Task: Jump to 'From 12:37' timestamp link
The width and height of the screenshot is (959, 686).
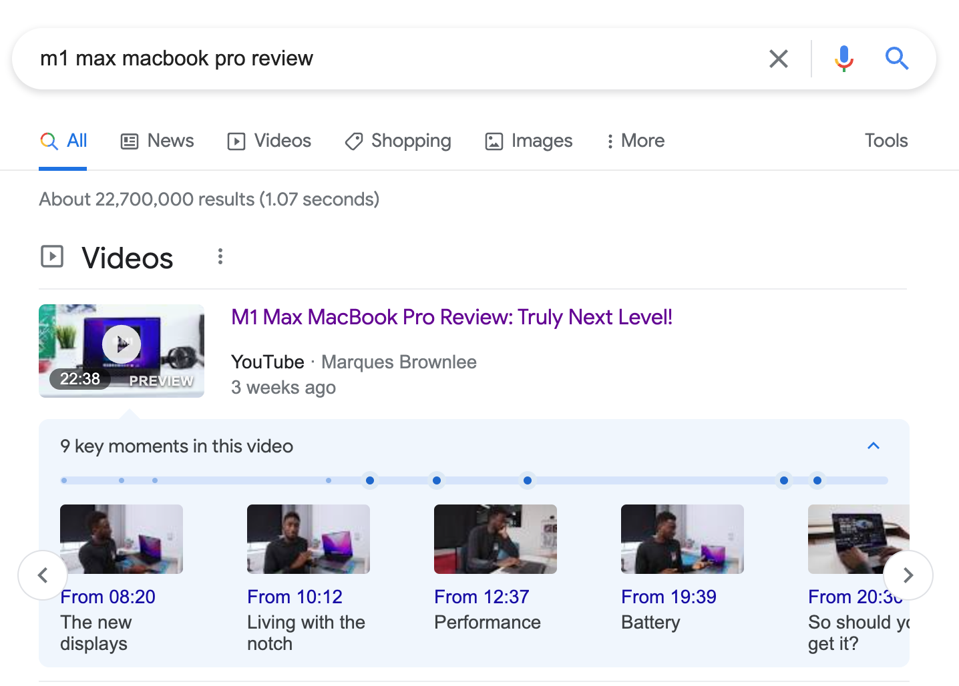Action: 482,597
